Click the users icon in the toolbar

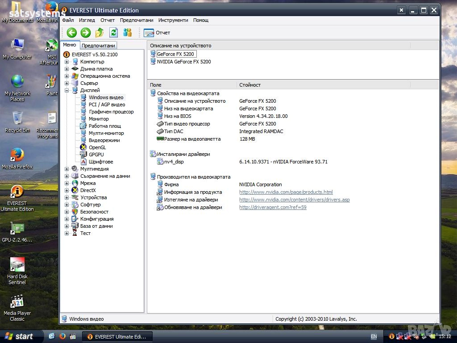tap(128, 33)
